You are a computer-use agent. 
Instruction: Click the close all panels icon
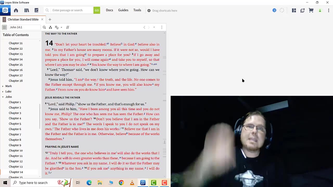click(x=303, y=10)
